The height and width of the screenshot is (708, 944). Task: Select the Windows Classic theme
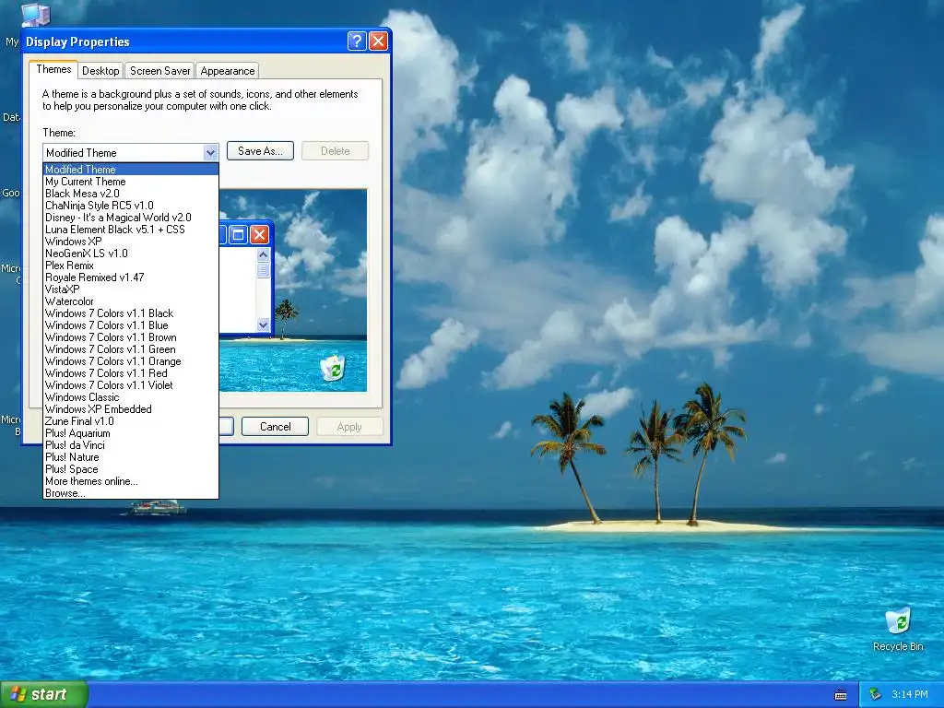pos(131,397)
